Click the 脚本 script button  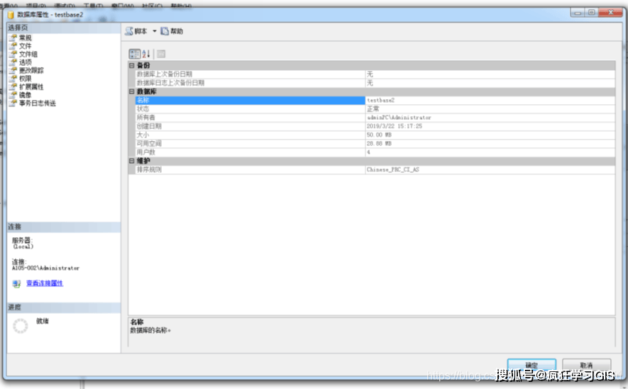pyautogui.click(x=136, y=31)
